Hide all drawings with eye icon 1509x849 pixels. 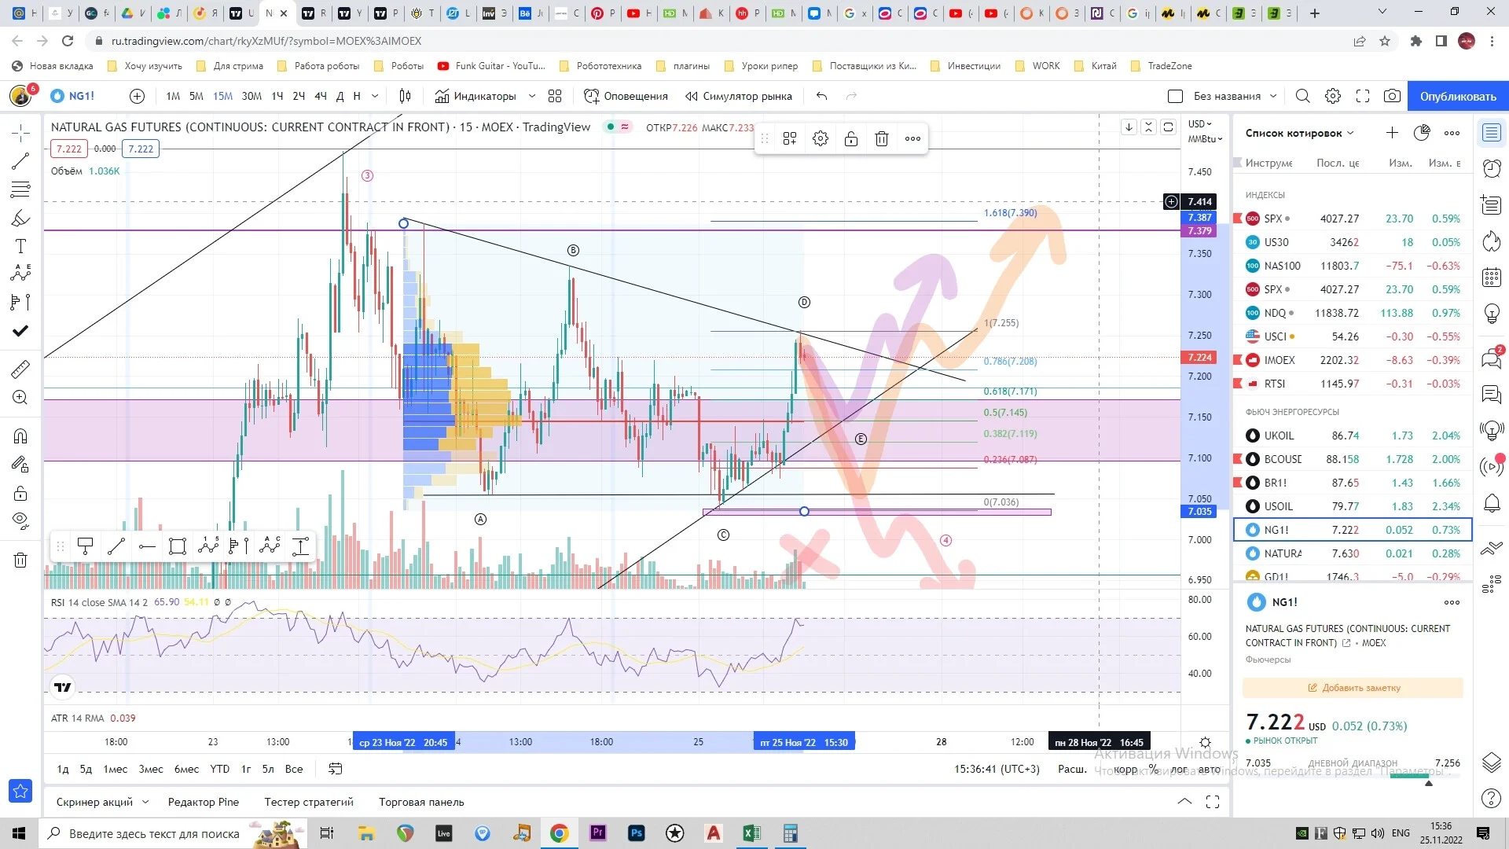[x=21, y=520]
